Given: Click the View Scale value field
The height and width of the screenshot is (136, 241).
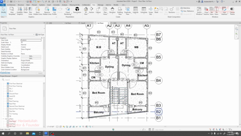Looking at the screenshot, I should point(31,40).
